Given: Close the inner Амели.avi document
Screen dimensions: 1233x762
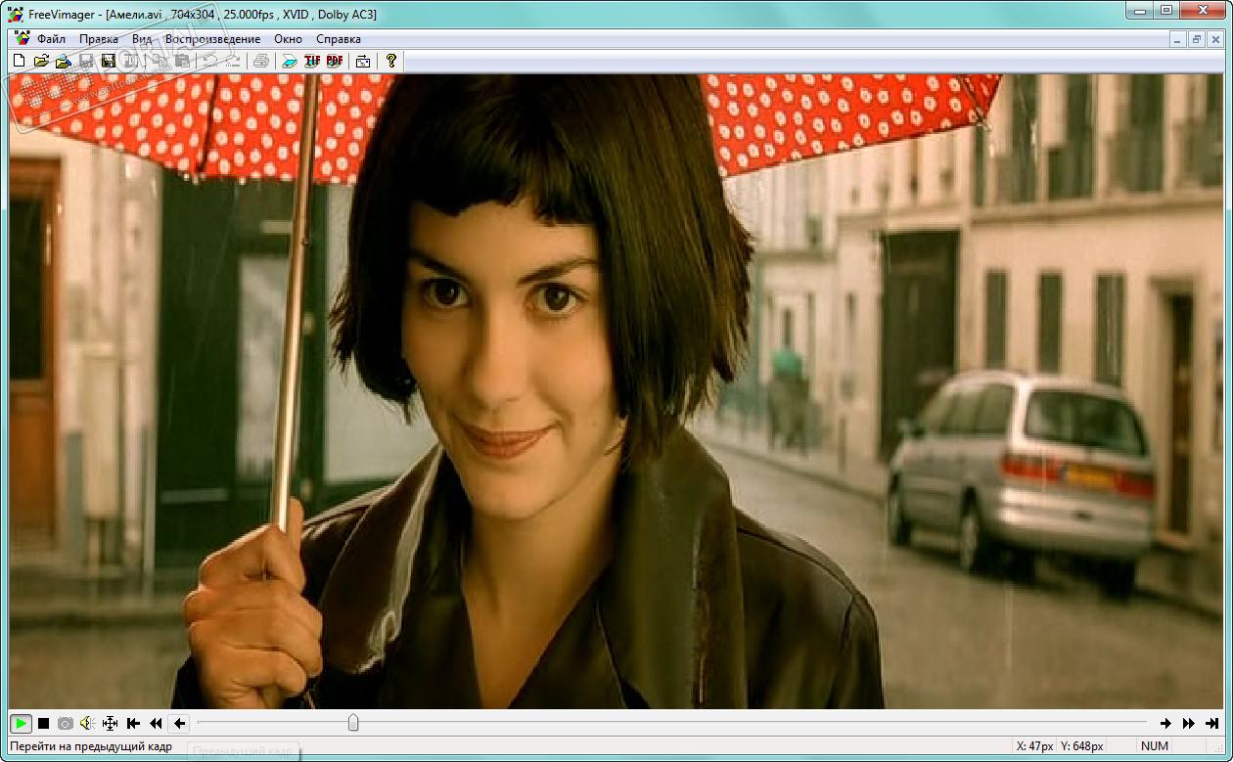Looking at the screenshot, I should pos(1214,39).
